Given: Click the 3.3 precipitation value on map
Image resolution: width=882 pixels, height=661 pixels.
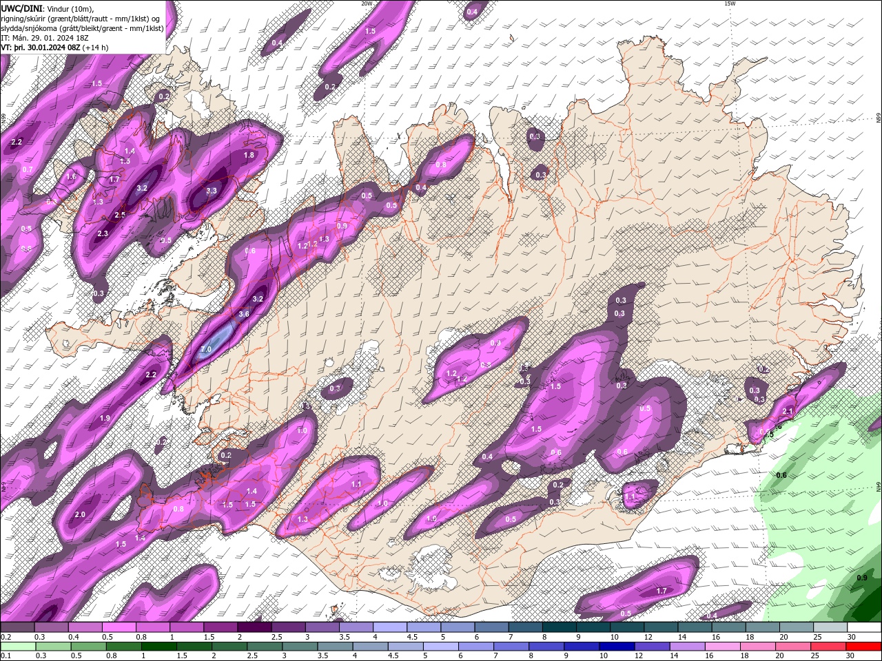Looking at the screenshot, I should tap(212, 191).
